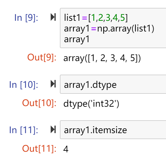Click the dtype('int32') output text
166x158 pixels.
point(91,104)
